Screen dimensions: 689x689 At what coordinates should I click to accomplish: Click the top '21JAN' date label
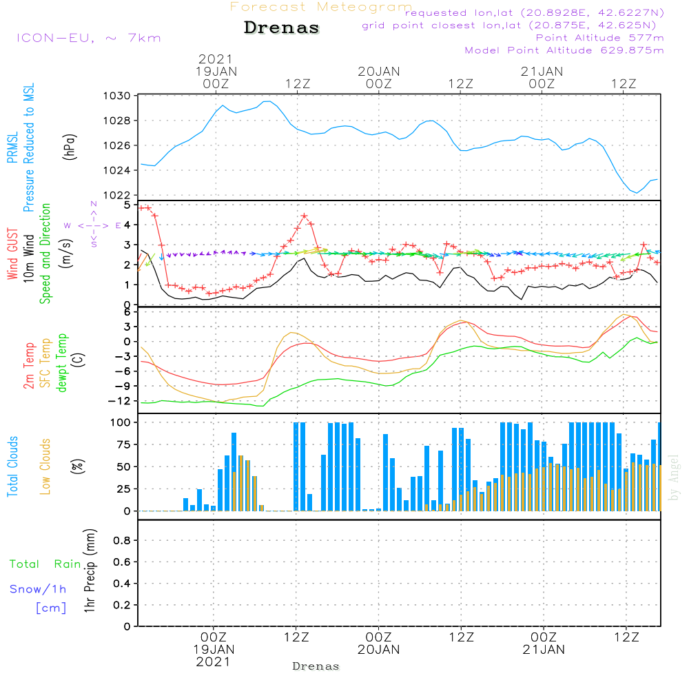click(542, 72)
